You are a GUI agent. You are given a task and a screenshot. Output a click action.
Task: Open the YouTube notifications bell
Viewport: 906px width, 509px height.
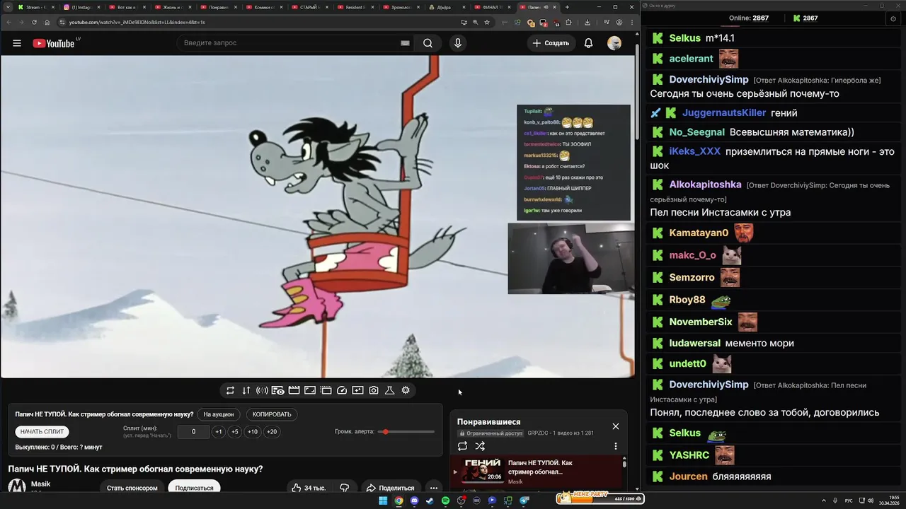point(588,43)
